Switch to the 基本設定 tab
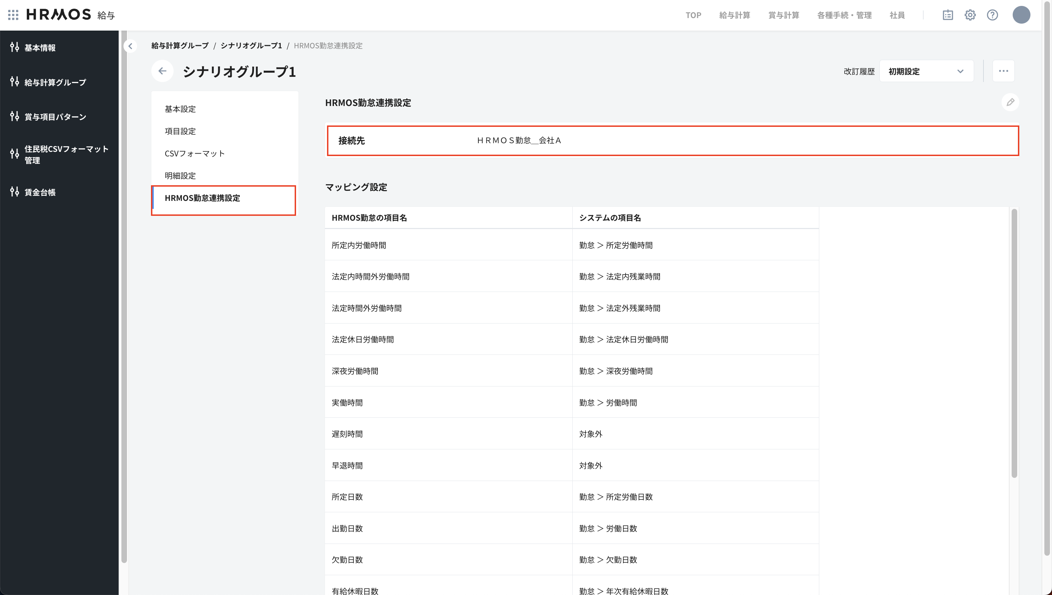The image size is (1052, 595). tap(180, 109)
